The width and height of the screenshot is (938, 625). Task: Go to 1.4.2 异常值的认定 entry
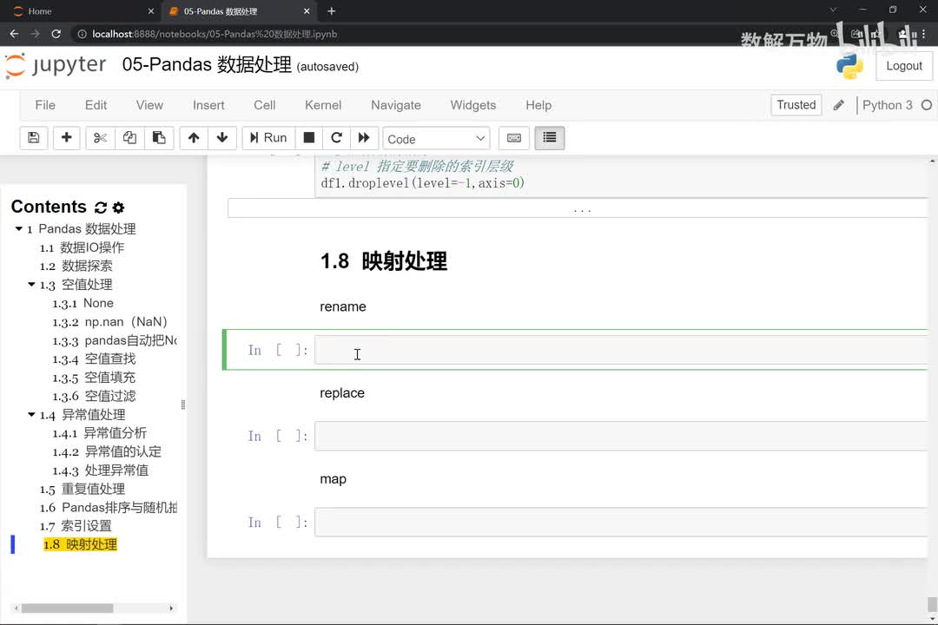pos(107,451)
